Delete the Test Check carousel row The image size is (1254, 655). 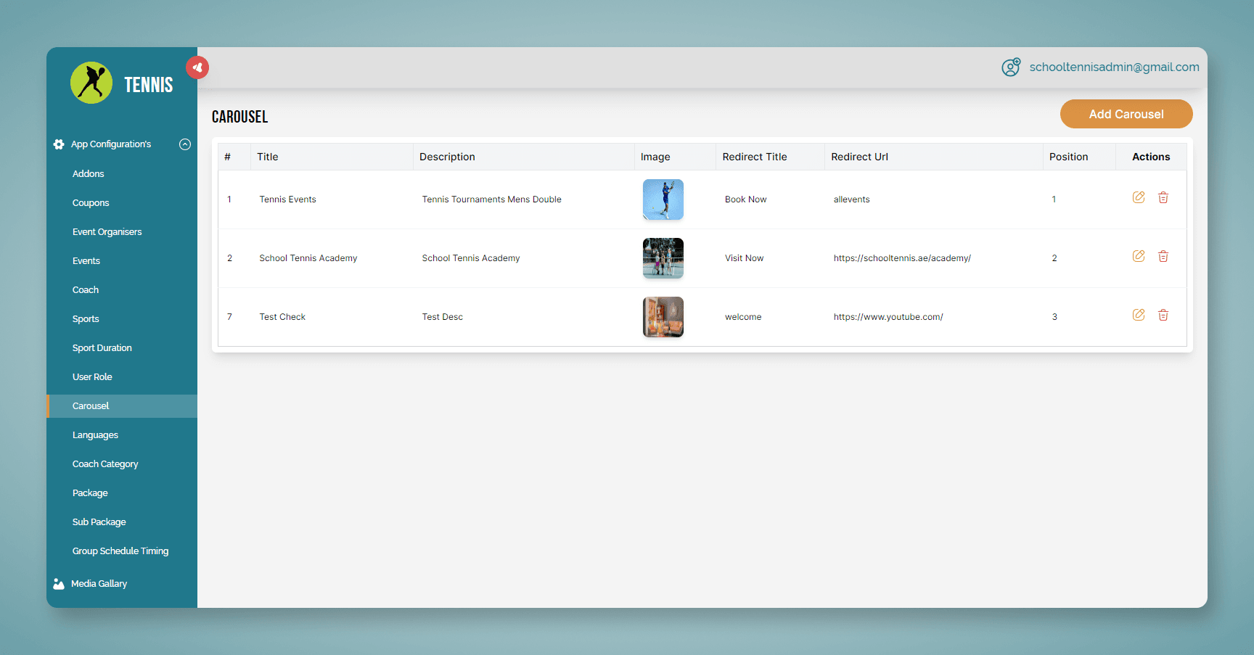[x=1163, y=315]
